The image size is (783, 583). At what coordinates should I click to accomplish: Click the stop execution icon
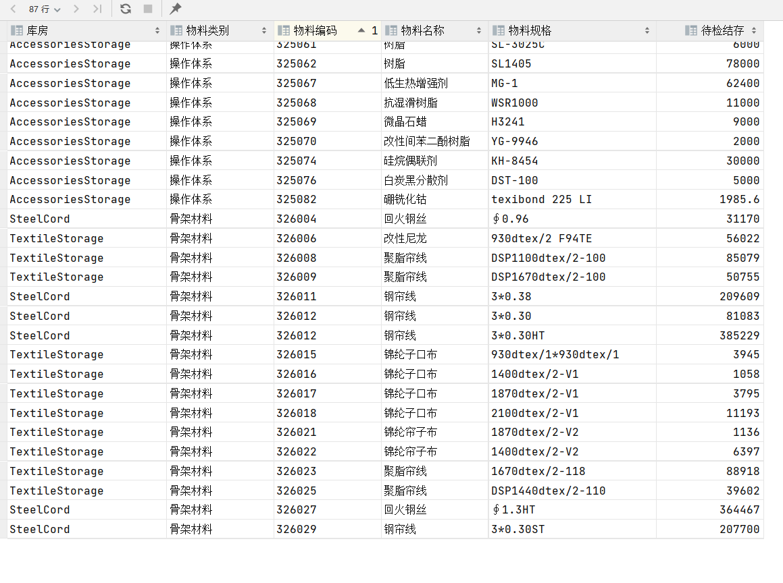[148, 9]
